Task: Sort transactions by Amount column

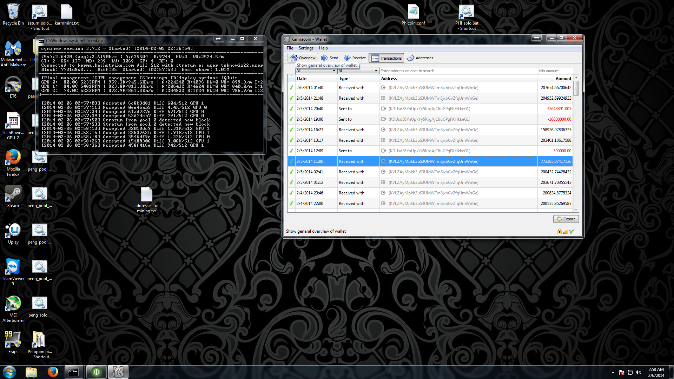Action: coord(555,79)
